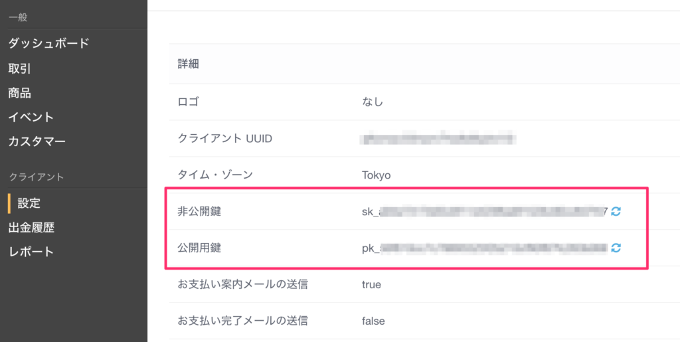The image size is (680, 342).
Task: Click the Tokyo time zone value
Action: (x=376, y=175)
